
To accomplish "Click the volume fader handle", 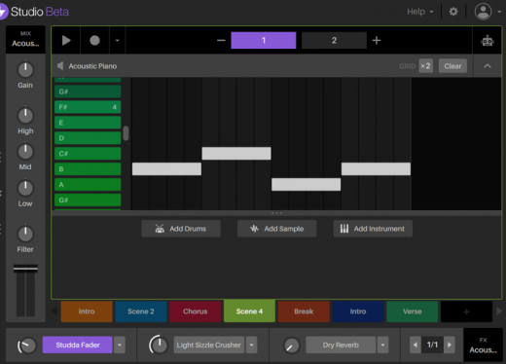I will pos(25,269).
